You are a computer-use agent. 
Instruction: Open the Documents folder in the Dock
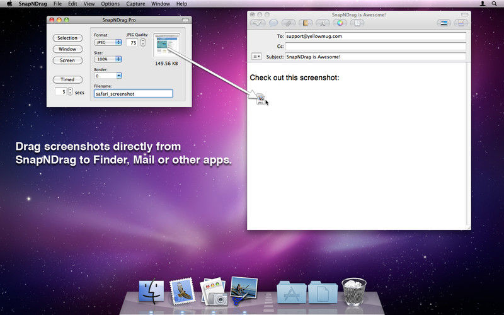[323, 292]
